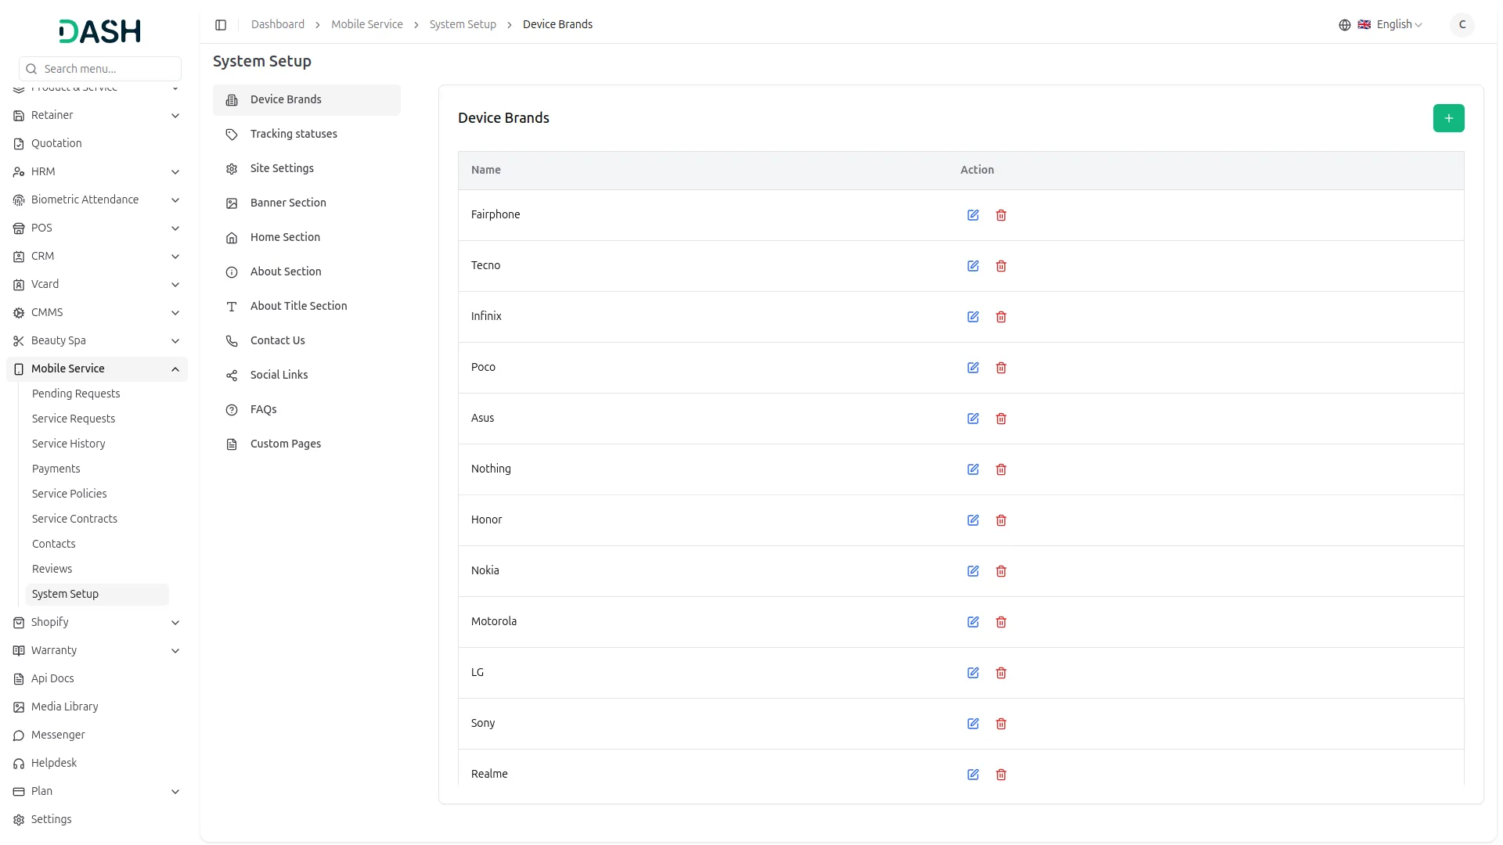Open Custom Pages setup tab
The width and height of the screenshot is (1503, 845).
(307, 444)
